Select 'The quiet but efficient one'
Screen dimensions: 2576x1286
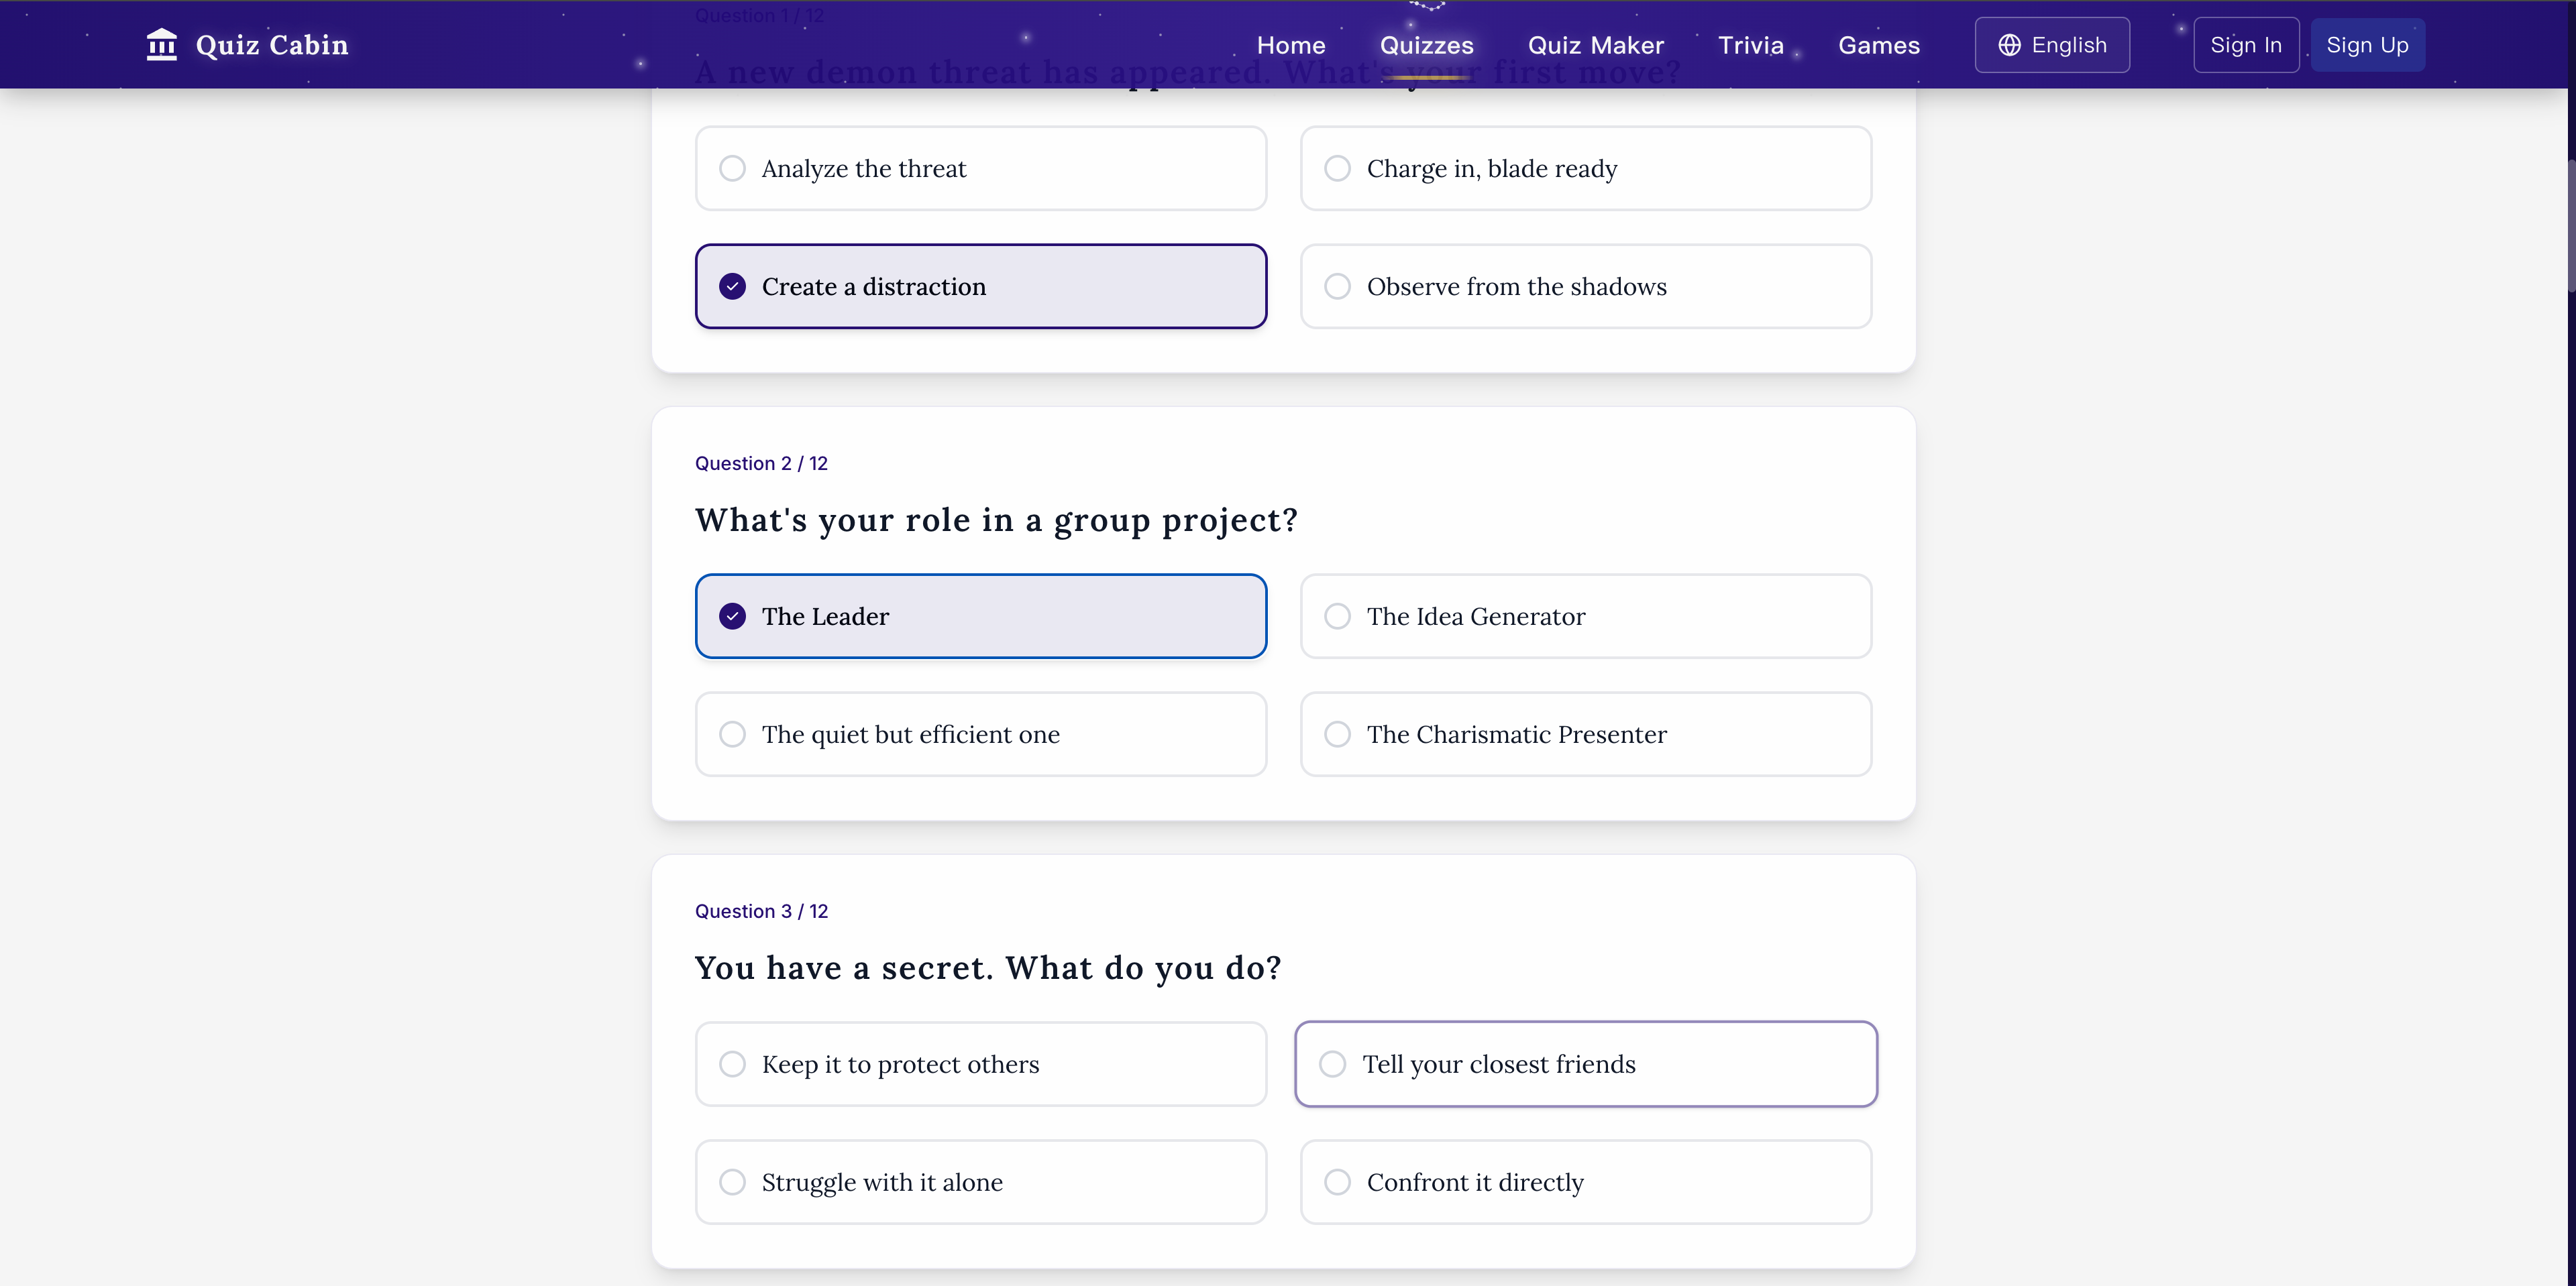[981, 734]
